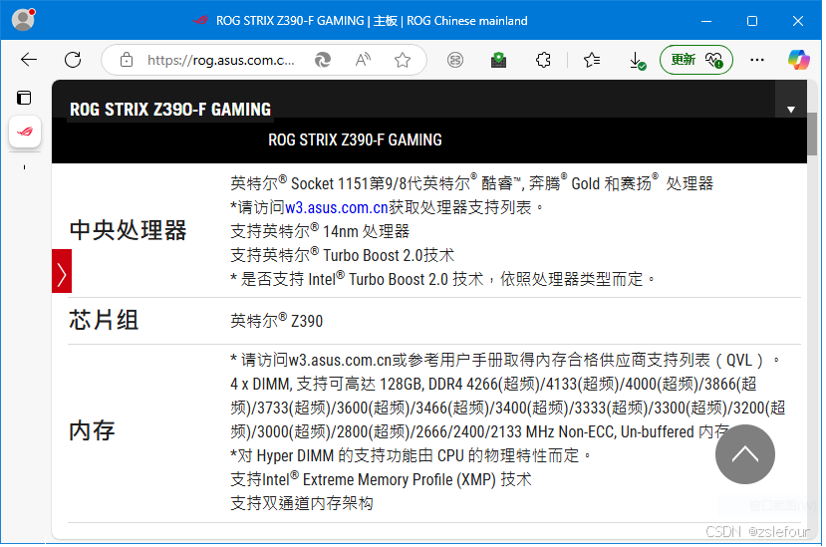Open the tab actions menu icon

click(x=24, y=98)
